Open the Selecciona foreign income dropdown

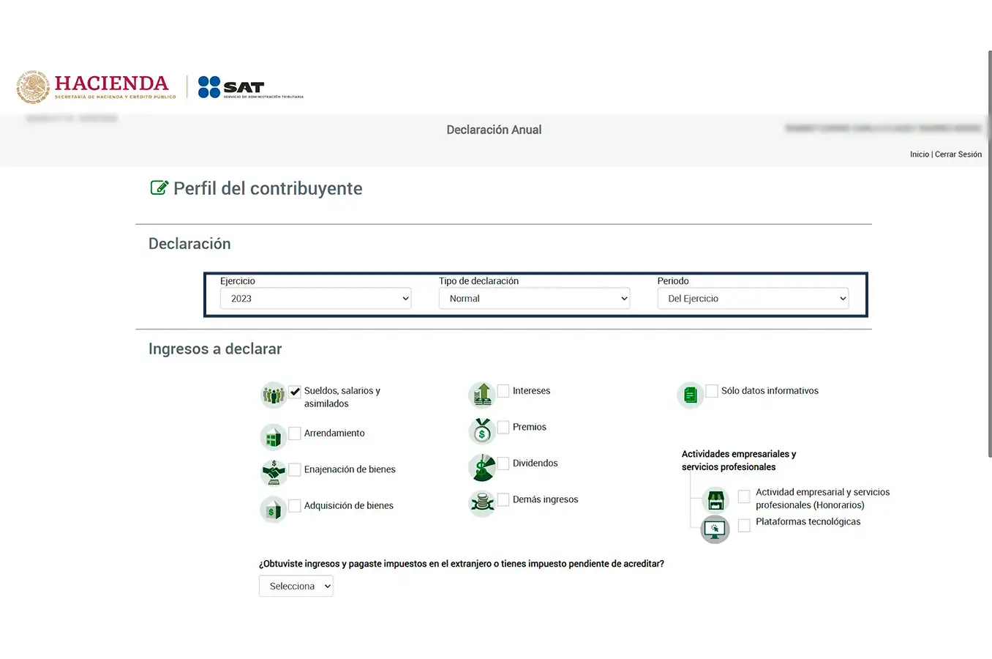click(x=296, y=587)
